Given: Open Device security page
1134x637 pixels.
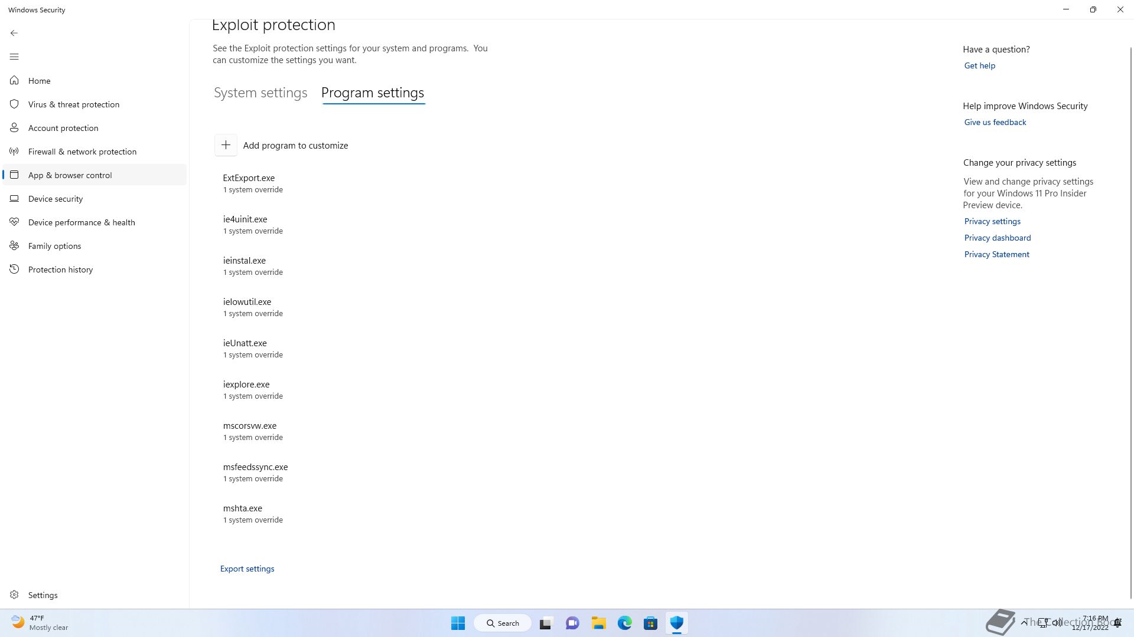Looking at the screenshot, I should click(x=94, y=198).
